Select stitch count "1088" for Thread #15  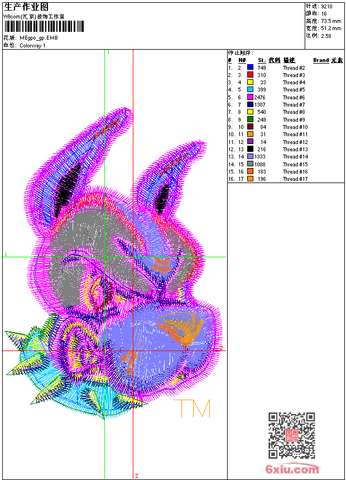tap(260, 165)
